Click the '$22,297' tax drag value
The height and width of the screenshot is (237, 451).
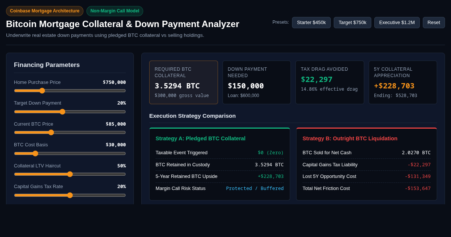pos(316,79)
